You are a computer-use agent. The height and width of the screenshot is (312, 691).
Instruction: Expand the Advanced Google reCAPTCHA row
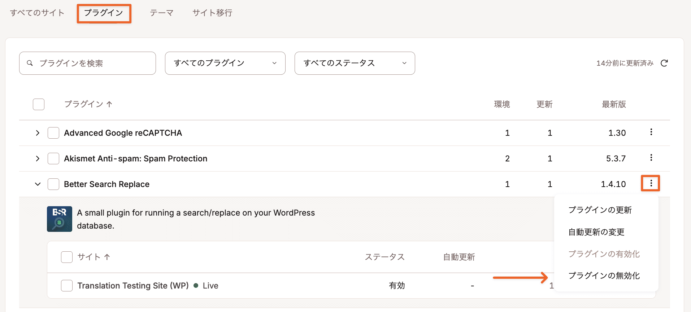click(38, 133)
